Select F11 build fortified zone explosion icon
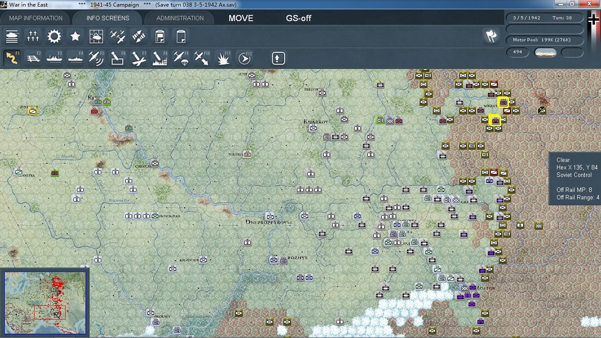This screenshot has width=601, height=338. tap(223, 58)
